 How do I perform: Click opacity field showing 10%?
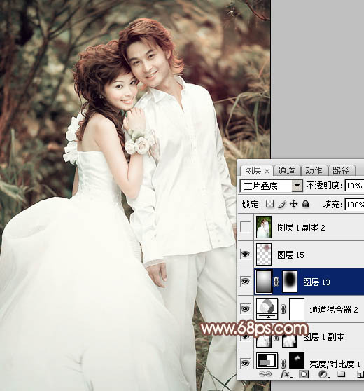[x=354, y=186]
